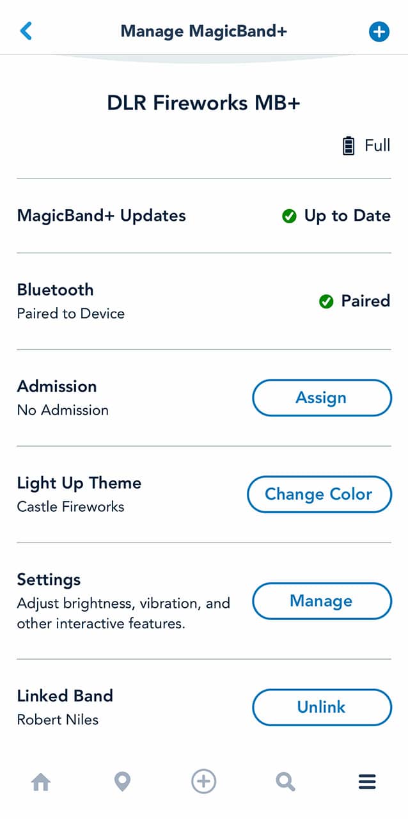Open the hamburger menu tab
408x819 pixels.
367,782
